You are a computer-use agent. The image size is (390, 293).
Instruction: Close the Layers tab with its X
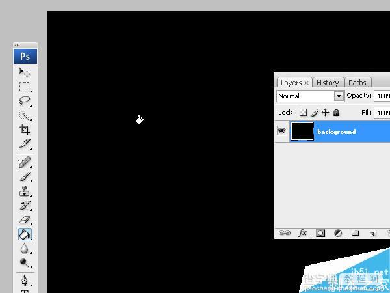click(307, 83)
